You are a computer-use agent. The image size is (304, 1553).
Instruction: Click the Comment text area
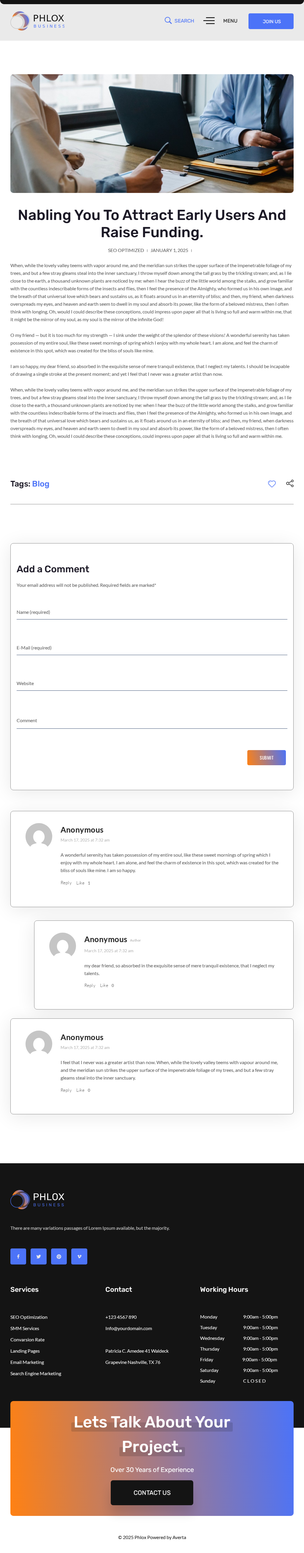151,720
